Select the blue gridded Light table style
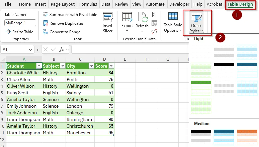Screen dimensions: 259x147 pyautogui.click(x=247, y=88)
